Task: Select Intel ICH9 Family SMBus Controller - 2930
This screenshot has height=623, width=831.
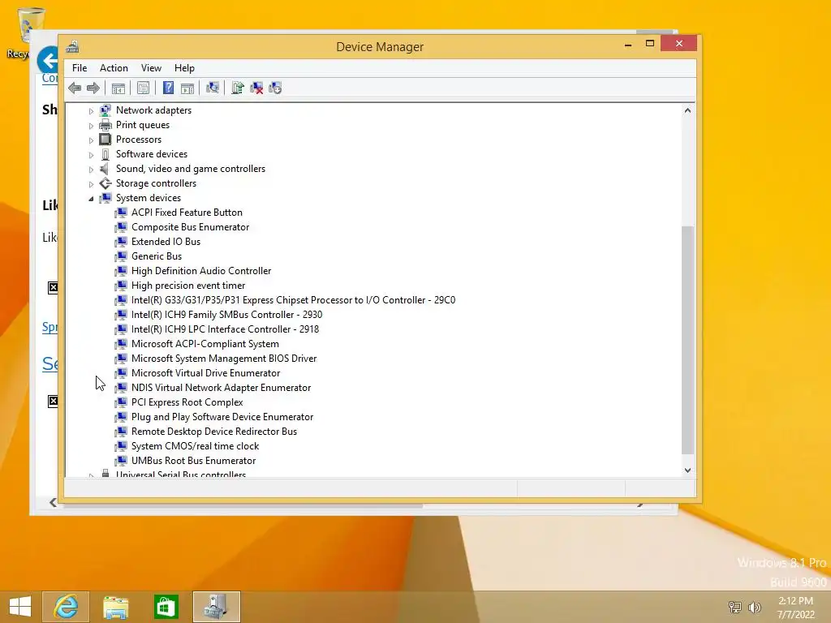Action: point(227,315)
